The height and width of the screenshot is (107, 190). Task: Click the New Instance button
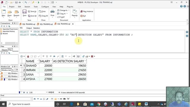coord(87,11)
